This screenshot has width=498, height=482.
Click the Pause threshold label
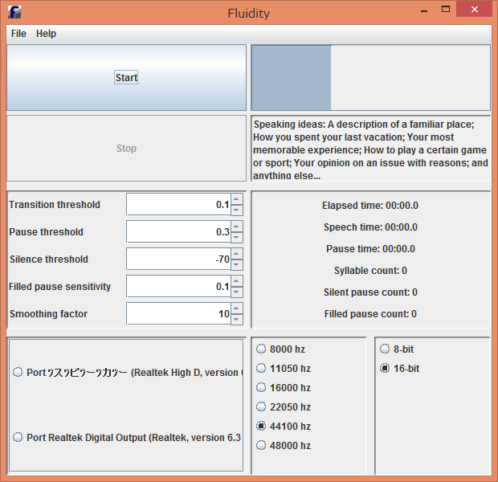point(46,232)
